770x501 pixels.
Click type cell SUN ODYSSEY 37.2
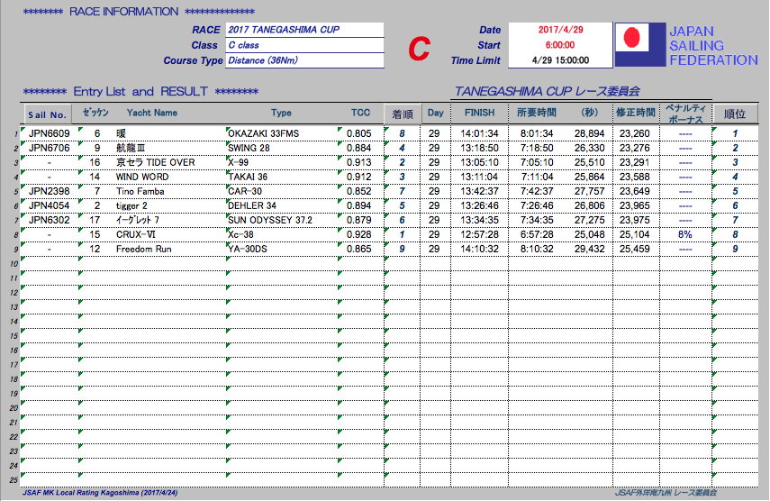pyautogui.click(x=270, y=220)
